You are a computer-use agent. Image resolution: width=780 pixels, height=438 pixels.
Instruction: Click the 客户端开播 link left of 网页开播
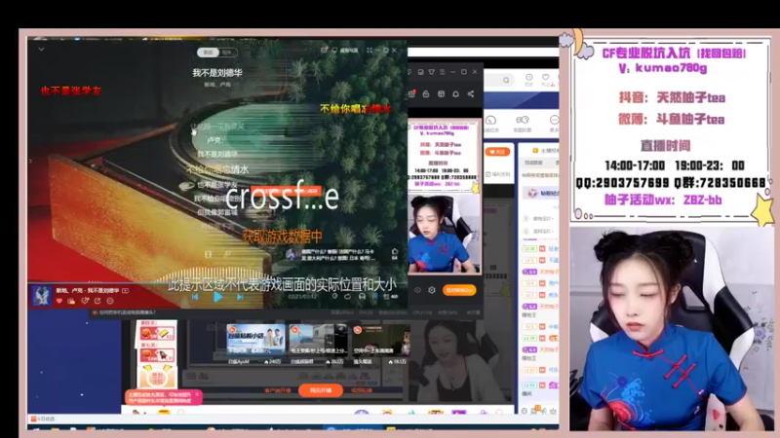(277, 390)
